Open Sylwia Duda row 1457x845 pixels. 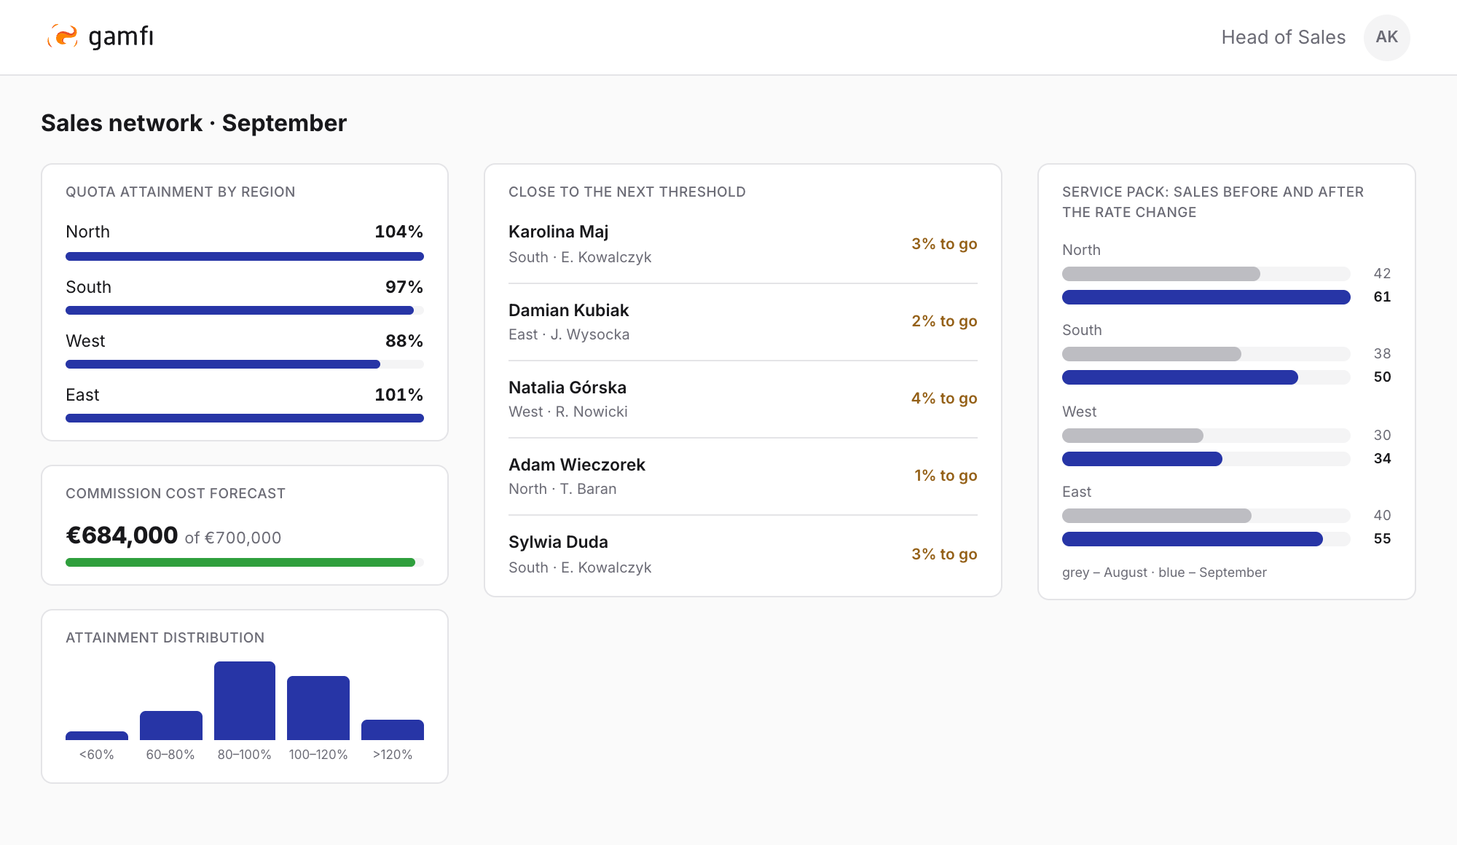743,554
